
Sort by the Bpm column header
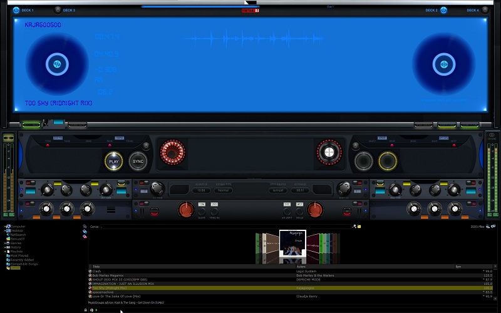pos(474,267)
